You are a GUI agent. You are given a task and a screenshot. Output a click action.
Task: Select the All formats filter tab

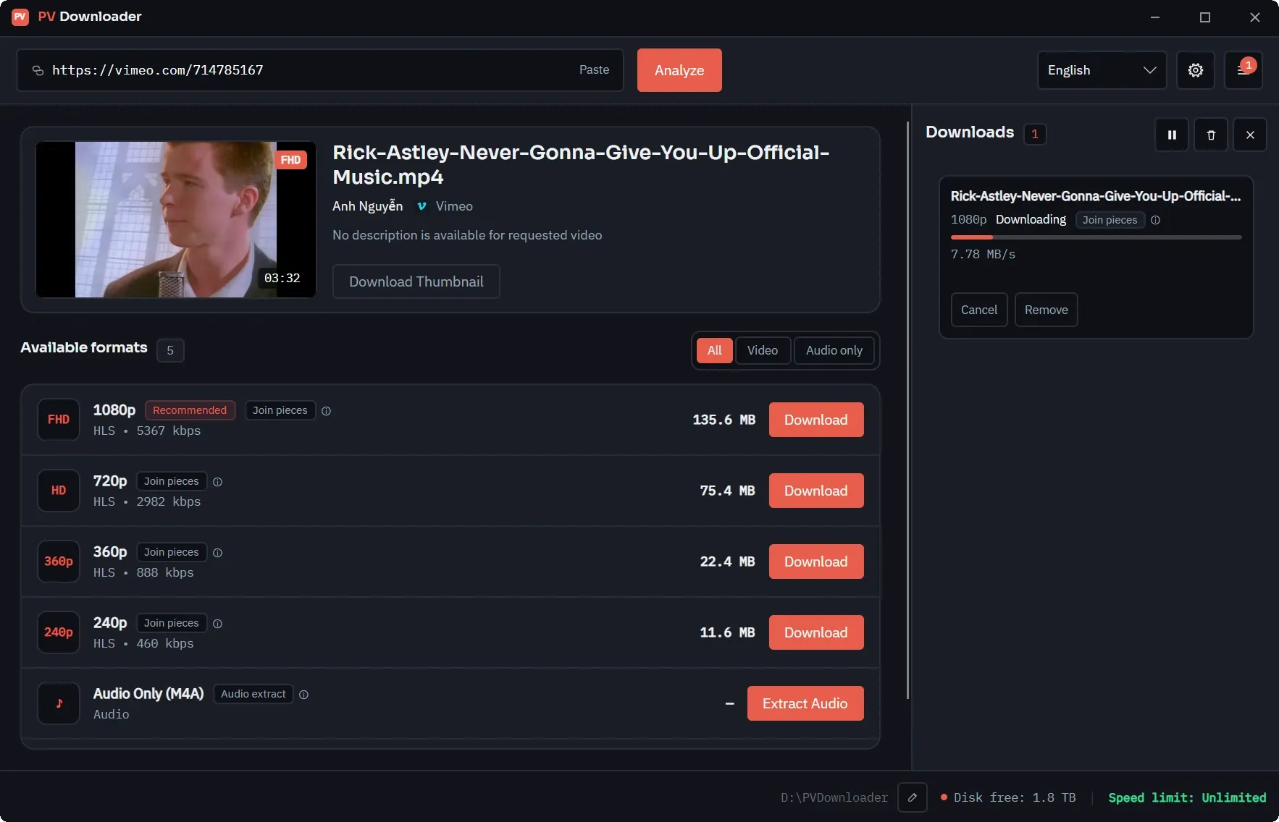click(714, 350)
